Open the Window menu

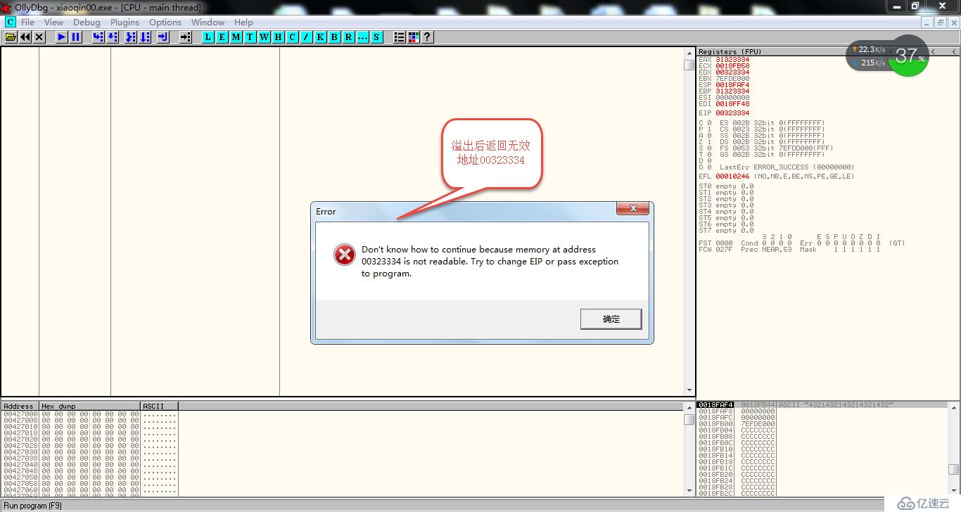tap(208, 23)
